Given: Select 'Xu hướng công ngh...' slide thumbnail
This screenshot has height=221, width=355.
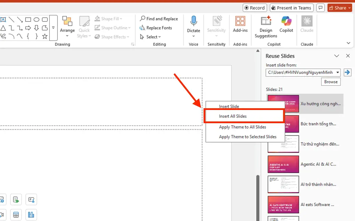Looking at the screenshot, I should [283, 104].
